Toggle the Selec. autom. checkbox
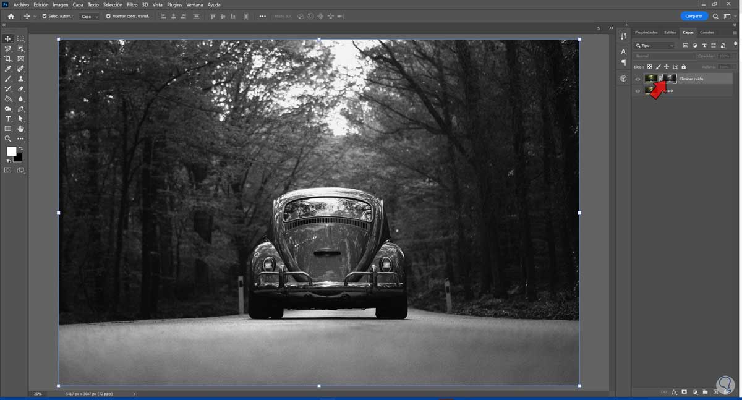742x400 pixels. coord(44,16)
